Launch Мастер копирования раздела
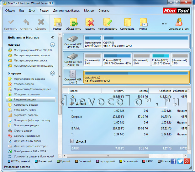This screenshot has width=195, height=172. (x=29, y=55)
